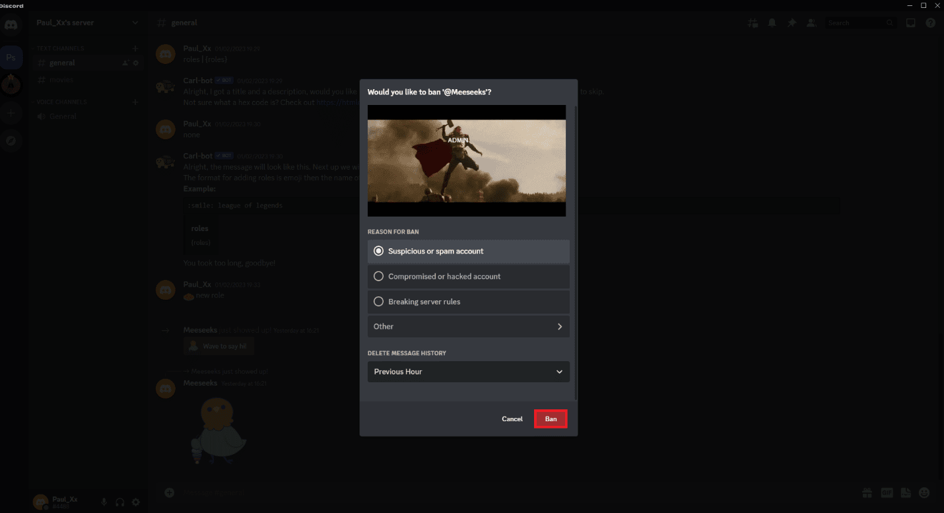Open the GIF picker icon
This screenshot has height=513, width=944.
click(x=887, y=493)
